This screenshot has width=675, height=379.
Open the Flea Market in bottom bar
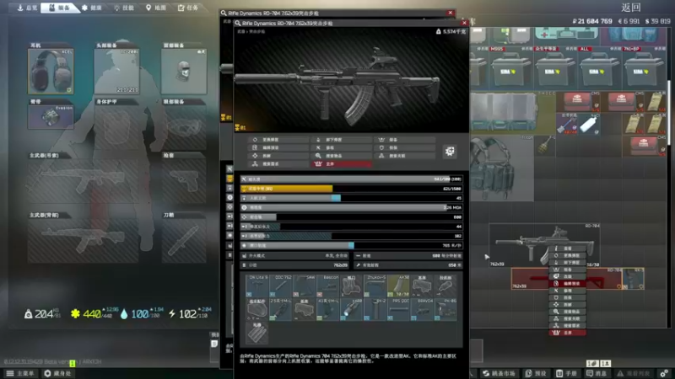[499, 373]
